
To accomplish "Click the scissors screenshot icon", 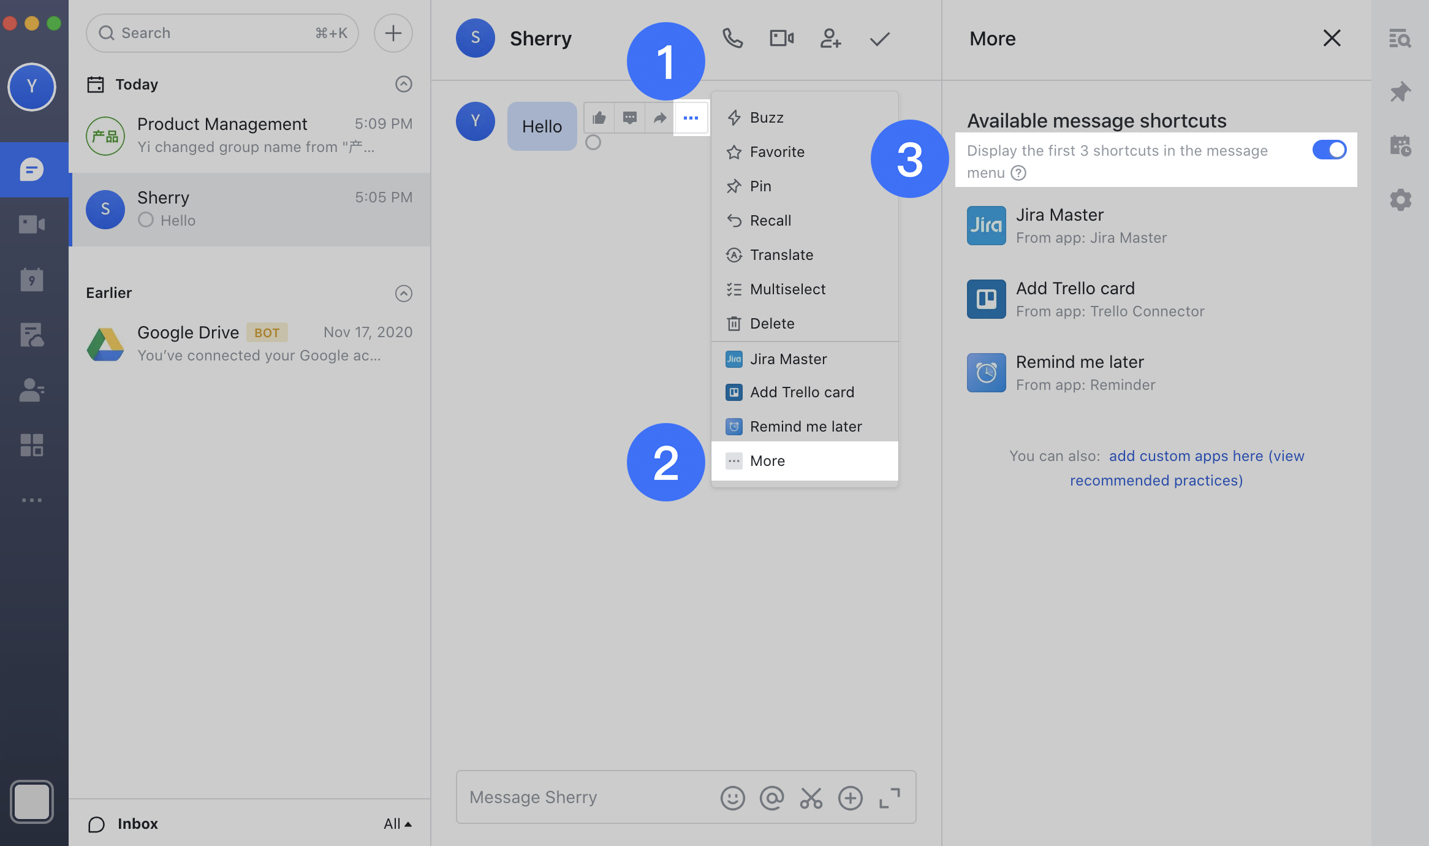I will [811, 798].
